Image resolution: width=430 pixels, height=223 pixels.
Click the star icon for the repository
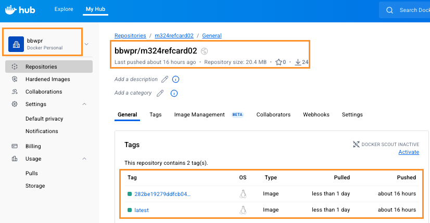[279, 62]
